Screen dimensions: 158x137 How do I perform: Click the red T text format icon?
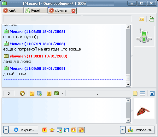coord(44,130)
